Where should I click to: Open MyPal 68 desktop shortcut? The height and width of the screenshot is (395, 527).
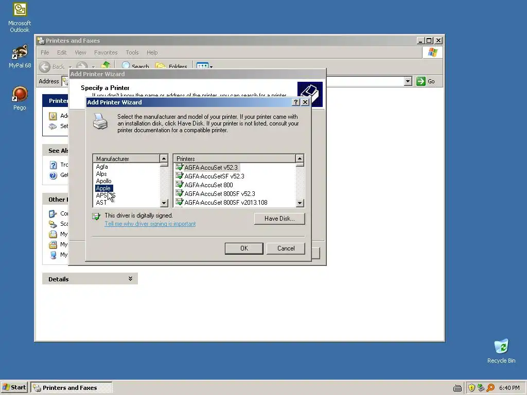(x=20, y=57)
